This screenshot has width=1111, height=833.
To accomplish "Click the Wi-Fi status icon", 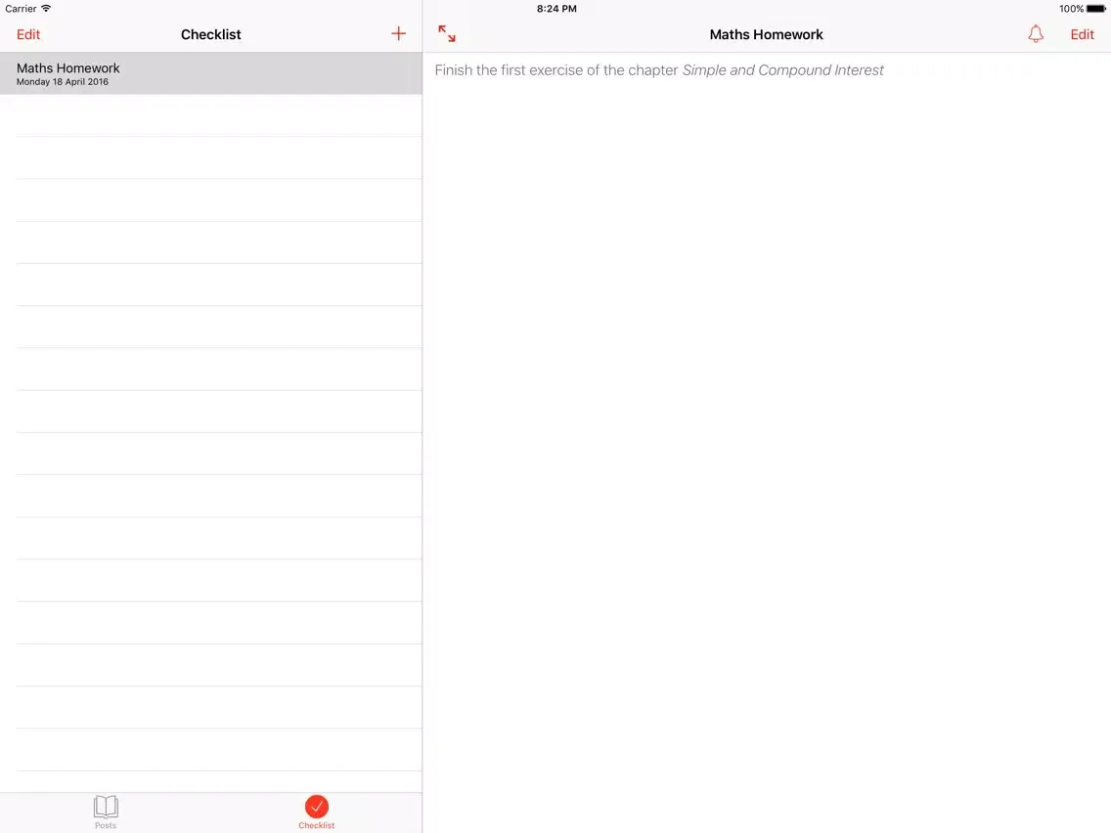I will (x=46, y=9).
